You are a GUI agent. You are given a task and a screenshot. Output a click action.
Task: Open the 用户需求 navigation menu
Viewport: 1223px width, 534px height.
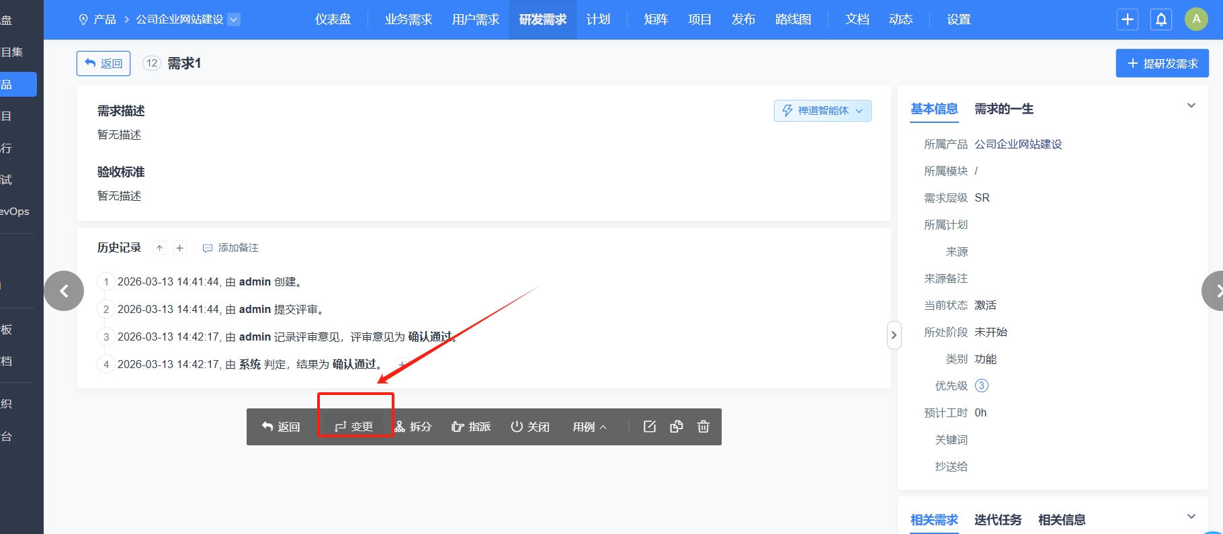coord(475,19)
